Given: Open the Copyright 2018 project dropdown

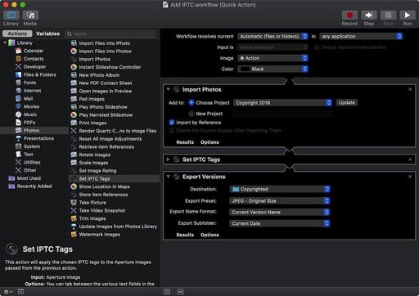Looking at the screenshot, I should (x=283, y=103).
